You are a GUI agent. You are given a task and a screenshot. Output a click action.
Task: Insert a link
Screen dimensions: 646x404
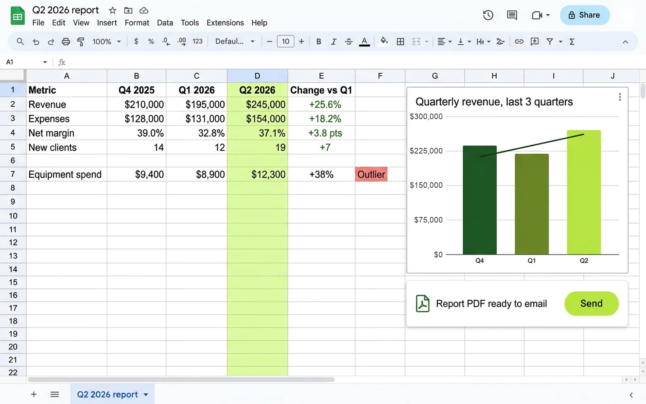[x=519, y=41]
